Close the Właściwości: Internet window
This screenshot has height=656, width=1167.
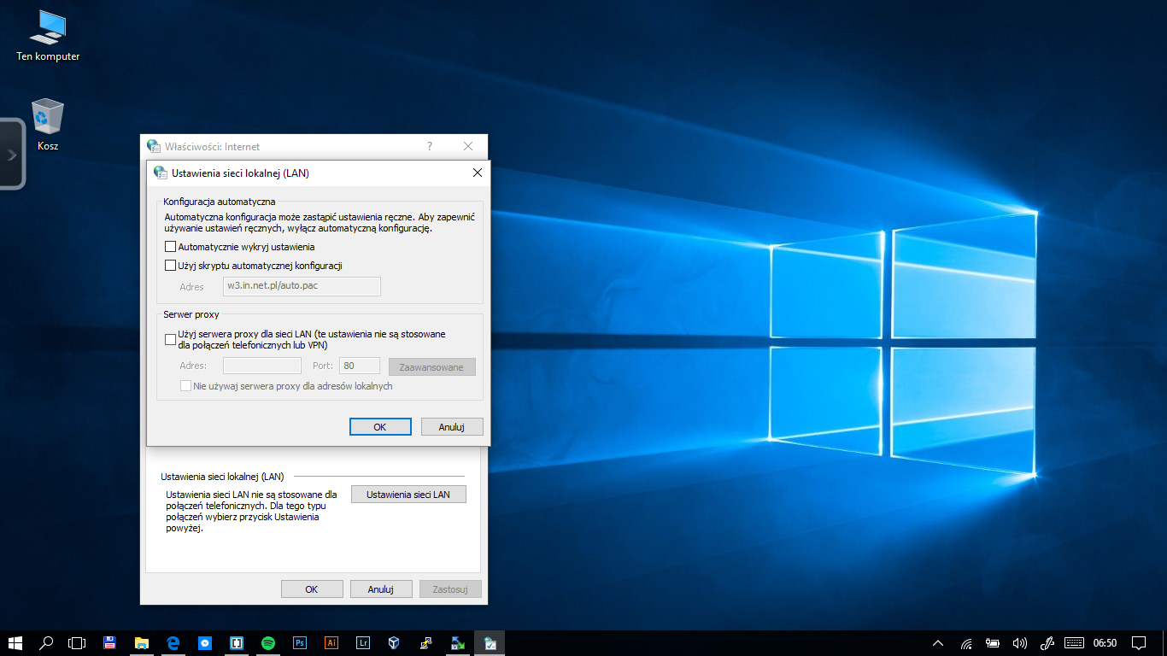(468, 146)
